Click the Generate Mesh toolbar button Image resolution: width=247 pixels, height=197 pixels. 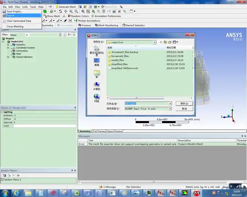[66, 7]
